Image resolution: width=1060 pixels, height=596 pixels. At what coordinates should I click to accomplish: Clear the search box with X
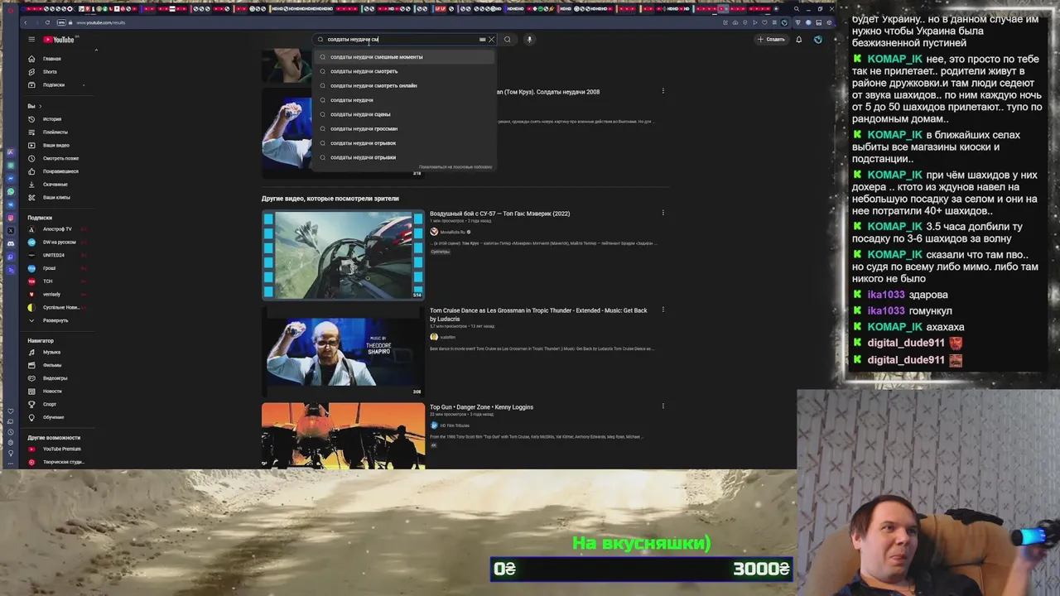[491, 39]
